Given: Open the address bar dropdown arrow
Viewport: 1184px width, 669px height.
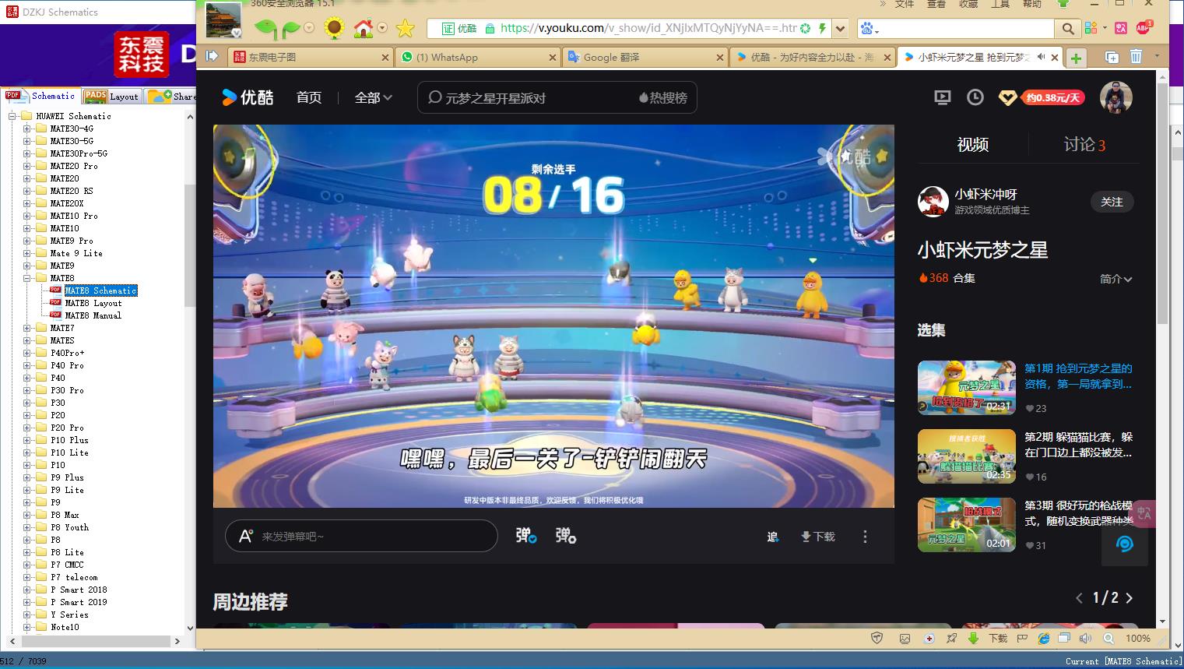Looking at the screenshot, I should pyautogui.click(x=840, y=29).
